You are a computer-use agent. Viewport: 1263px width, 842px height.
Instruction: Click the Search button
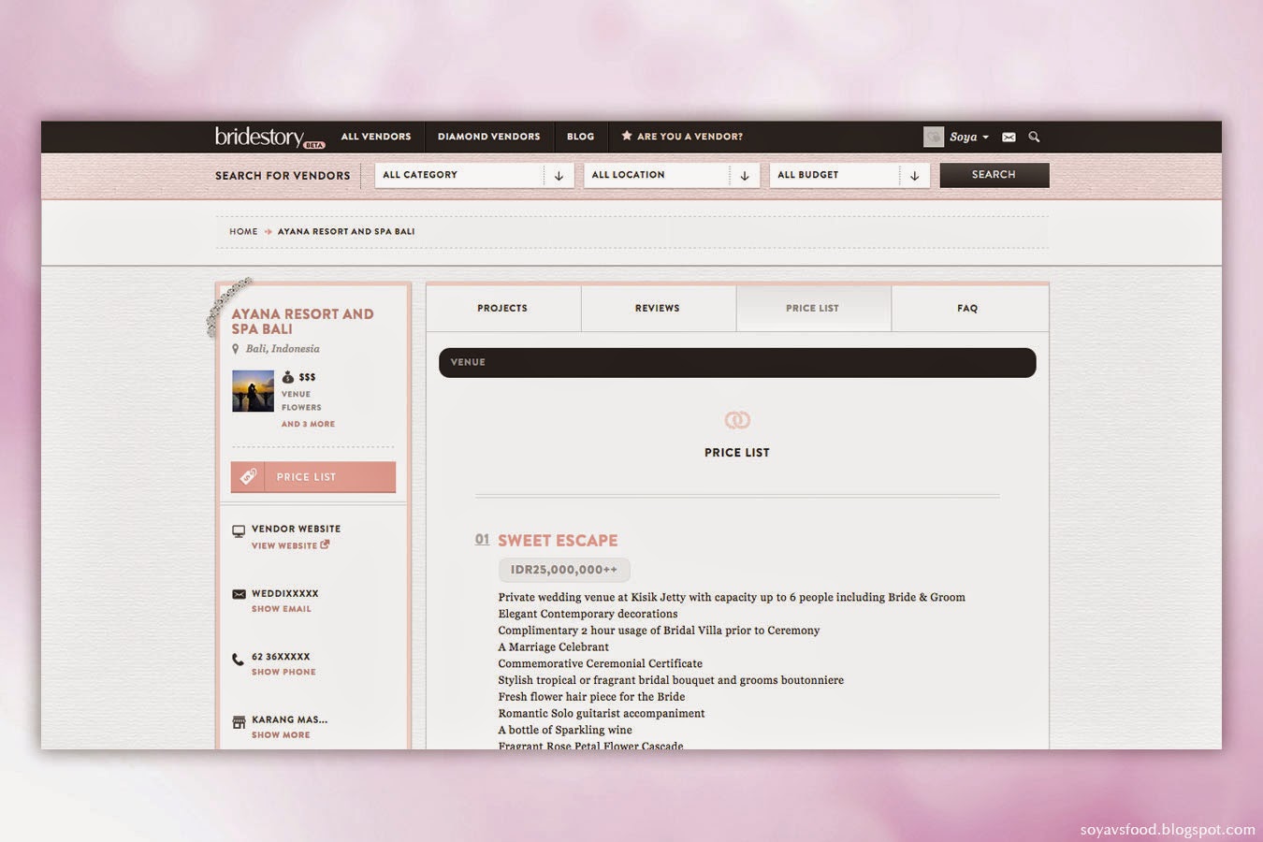[994, 175]
